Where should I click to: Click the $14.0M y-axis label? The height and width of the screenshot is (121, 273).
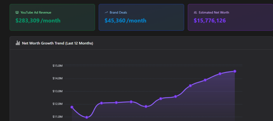[x=58, y=78]
